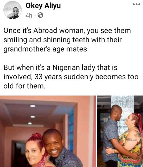Screen dimensions: 143x167
Task: Open the left photo of smiling couple
Action: coord(48,131)
